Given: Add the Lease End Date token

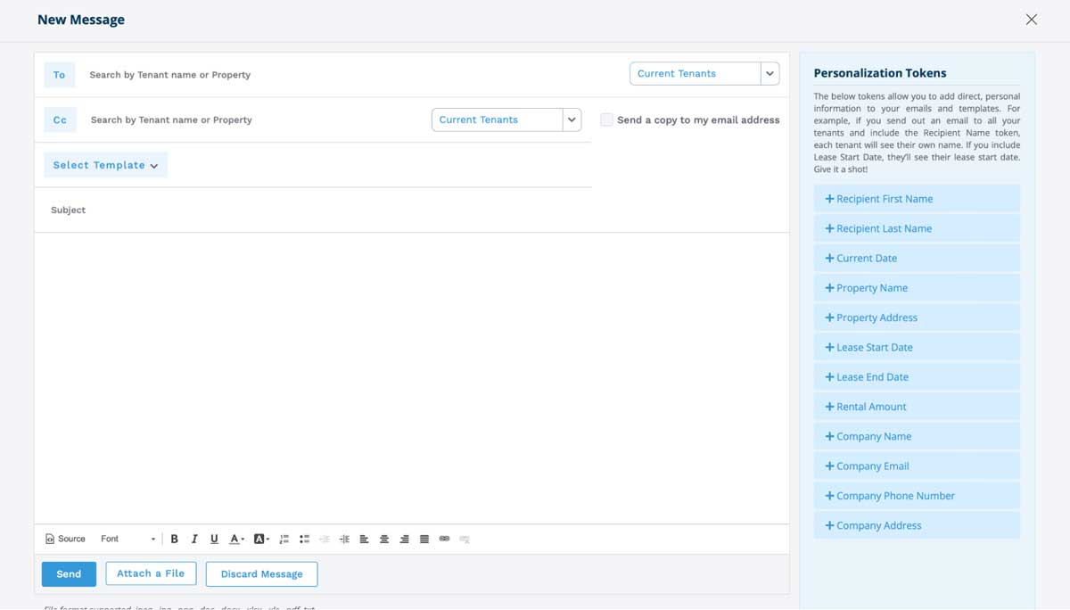Looking at the screenshot, I should pos(917,376).
